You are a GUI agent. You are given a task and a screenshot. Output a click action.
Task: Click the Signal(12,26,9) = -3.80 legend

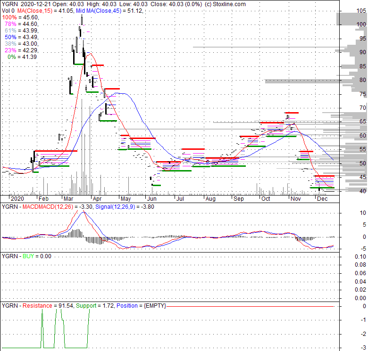(x=125, y=207)
